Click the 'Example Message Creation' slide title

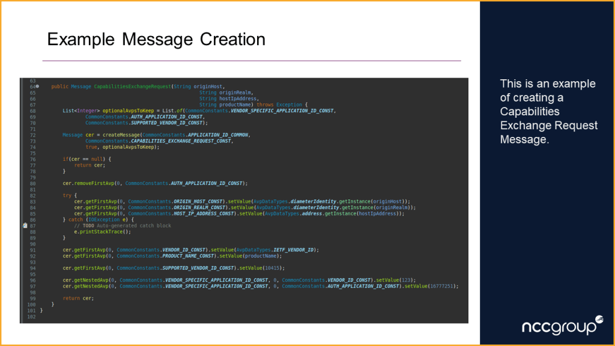(156, 40)
